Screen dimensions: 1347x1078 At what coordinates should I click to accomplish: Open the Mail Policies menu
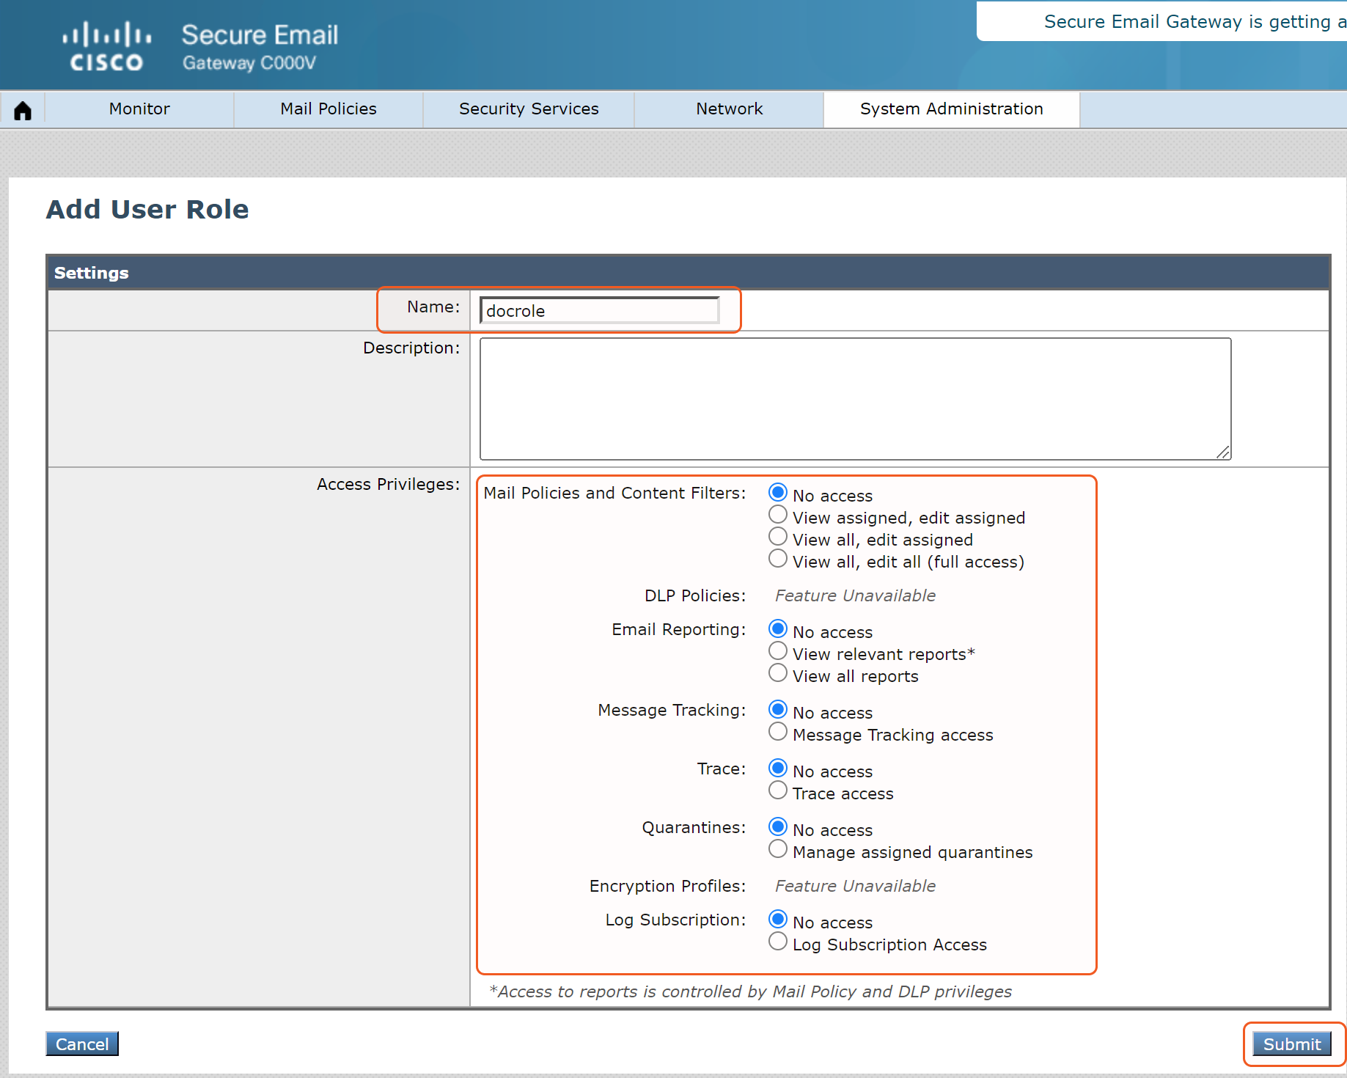[328, 109]
